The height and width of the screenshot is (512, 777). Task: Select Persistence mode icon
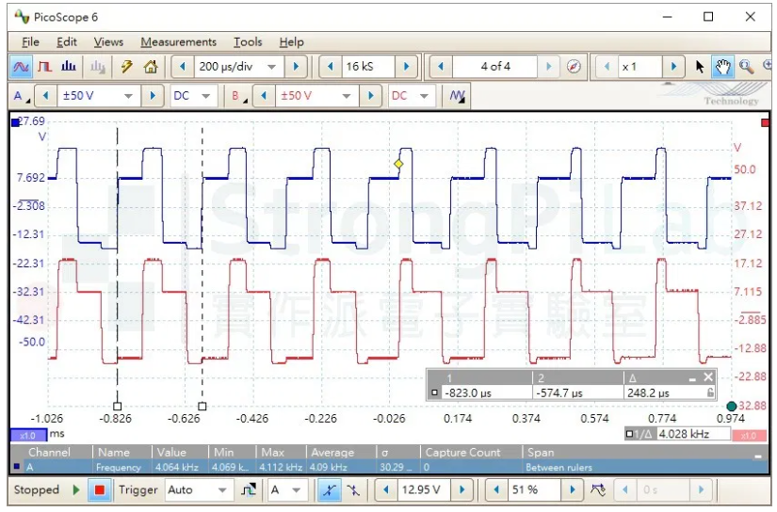[45, 66]
